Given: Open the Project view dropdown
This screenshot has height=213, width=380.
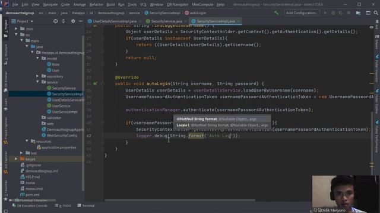Looking at the screenshot, I should 23,21.
